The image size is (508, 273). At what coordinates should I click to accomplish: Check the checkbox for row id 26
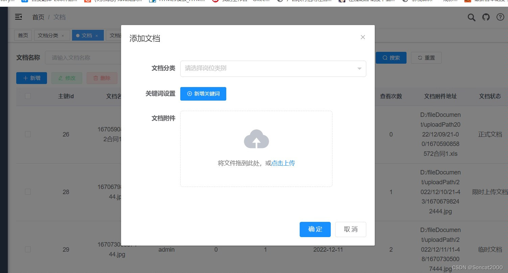[x=28, y=134]
